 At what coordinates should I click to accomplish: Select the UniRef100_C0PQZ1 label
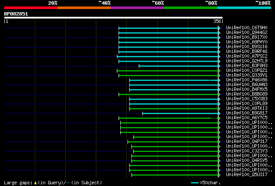tap(247, 71)
